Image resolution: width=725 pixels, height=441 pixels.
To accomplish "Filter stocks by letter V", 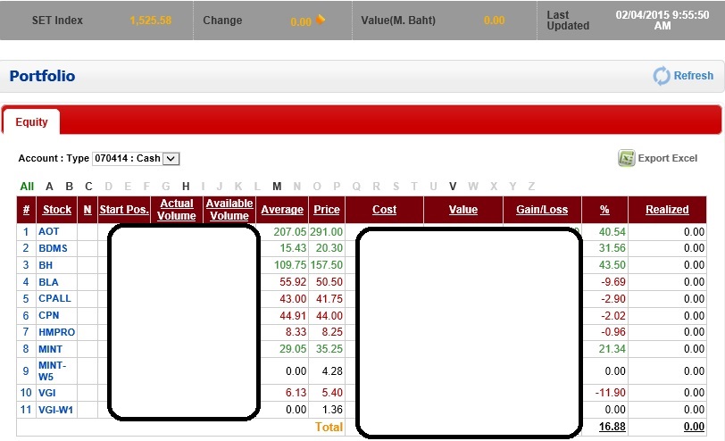I will click(x=453, y=187).
